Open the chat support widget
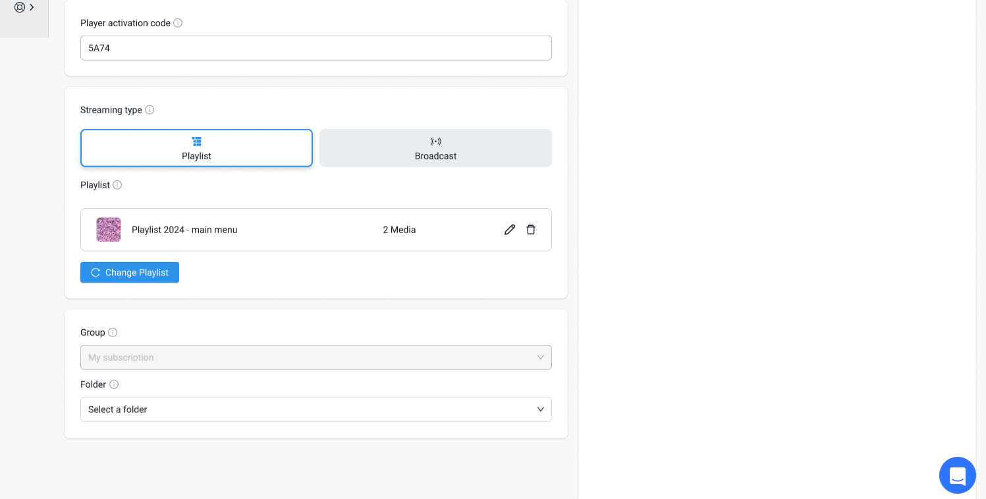The width and height of the screenshot is (986, 499). click(x=958, y=475)
